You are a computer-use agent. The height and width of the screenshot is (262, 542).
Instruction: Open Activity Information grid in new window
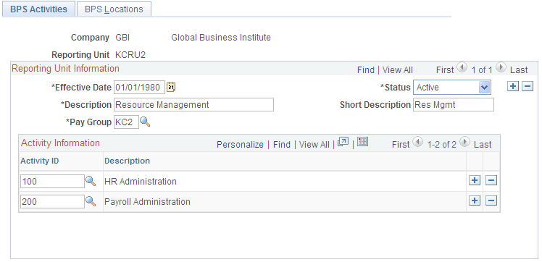[343, 142]
